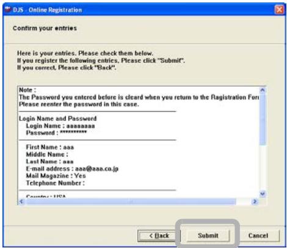Click the e-mail address aaa@aaa.co.jp line
The width and height of the screenshot is (287, 248).
coord(72,169)
